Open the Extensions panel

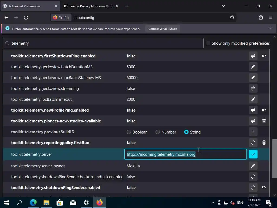coord(261,18)
